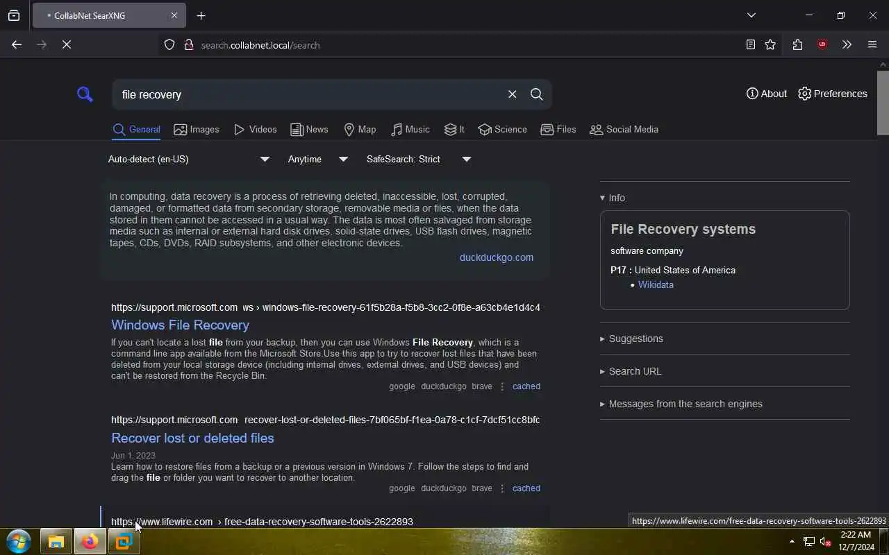Open cached version of Recover lost files
This screenshot has height=555, width=889.
526,488
